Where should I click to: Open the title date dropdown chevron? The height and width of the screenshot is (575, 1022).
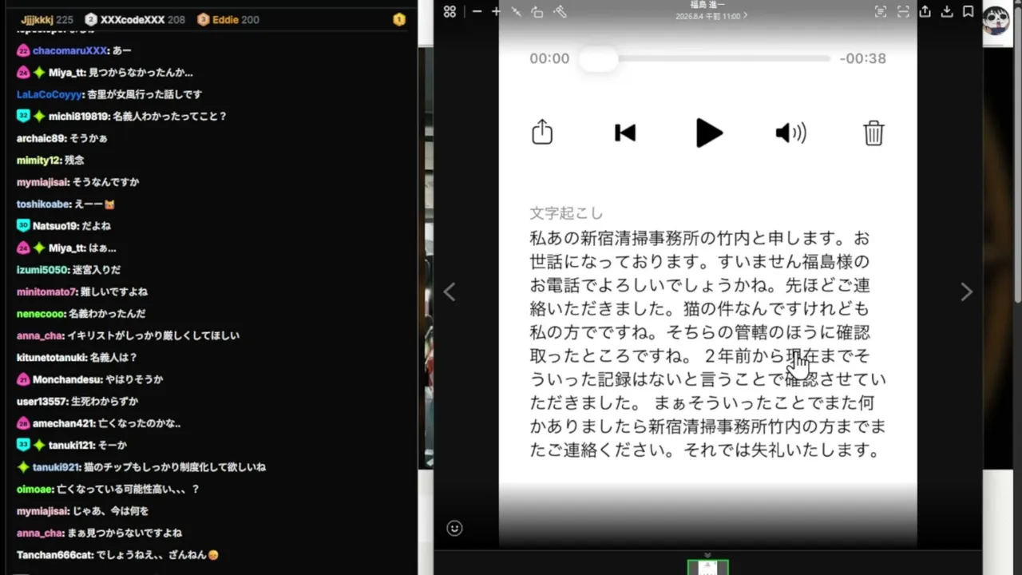746,16
